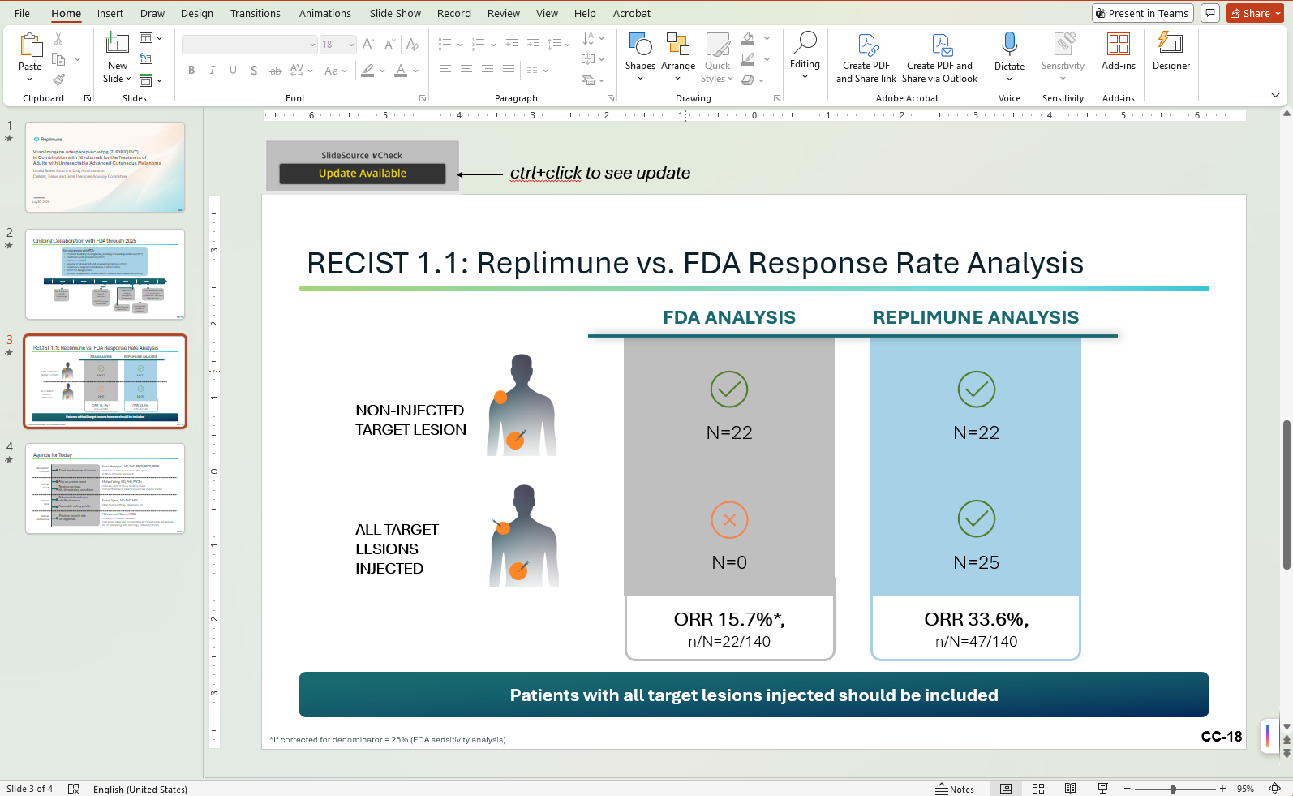1293x796 pixels.
Task: Click the Paste clipboard icon
Action: (30, 45)
